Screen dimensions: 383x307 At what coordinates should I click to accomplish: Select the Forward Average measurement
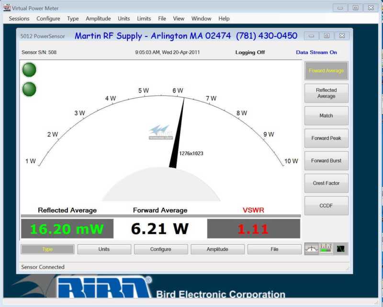click(x=326, y=71)
